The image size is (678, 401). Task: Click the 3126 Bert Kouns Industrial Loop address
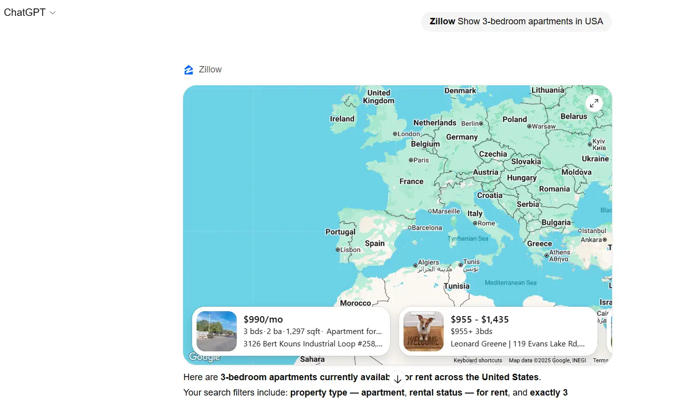coord(313,343)
